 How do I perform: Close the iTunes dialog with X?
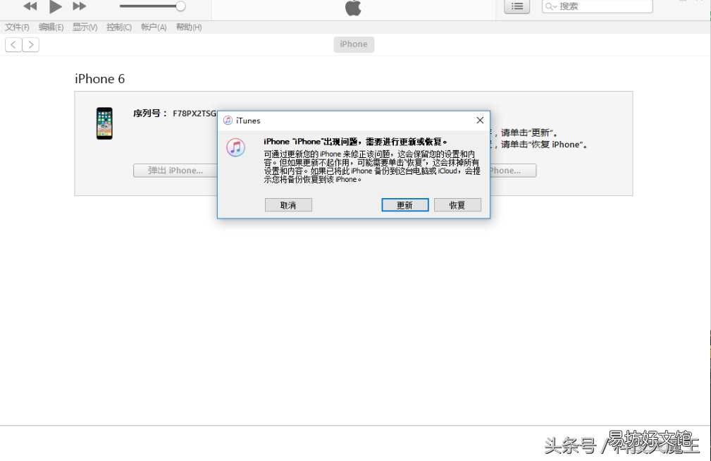click(480, 121)
